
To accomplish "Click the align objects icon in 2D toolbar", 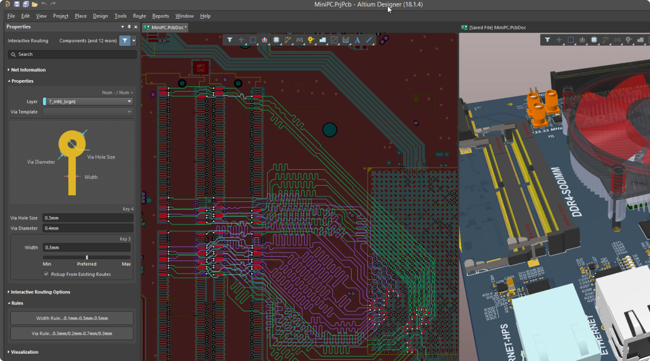I will pyautogui.click(x=265, y=39).
